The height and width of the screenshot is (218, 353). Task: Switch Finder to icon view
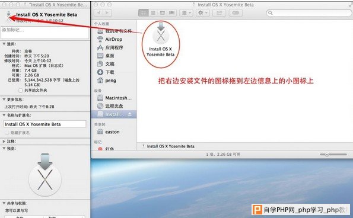(x=144, y=13)
